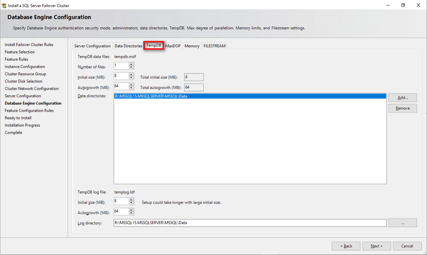The width and height of the screenshot is (427, 255).
Task: Proceed with the Next button
Action: click(377, 246)
